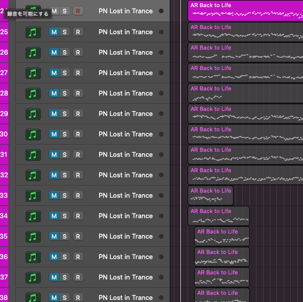Solo the top track with its S button
Screen dimensions: 303x302
(65, 11)
